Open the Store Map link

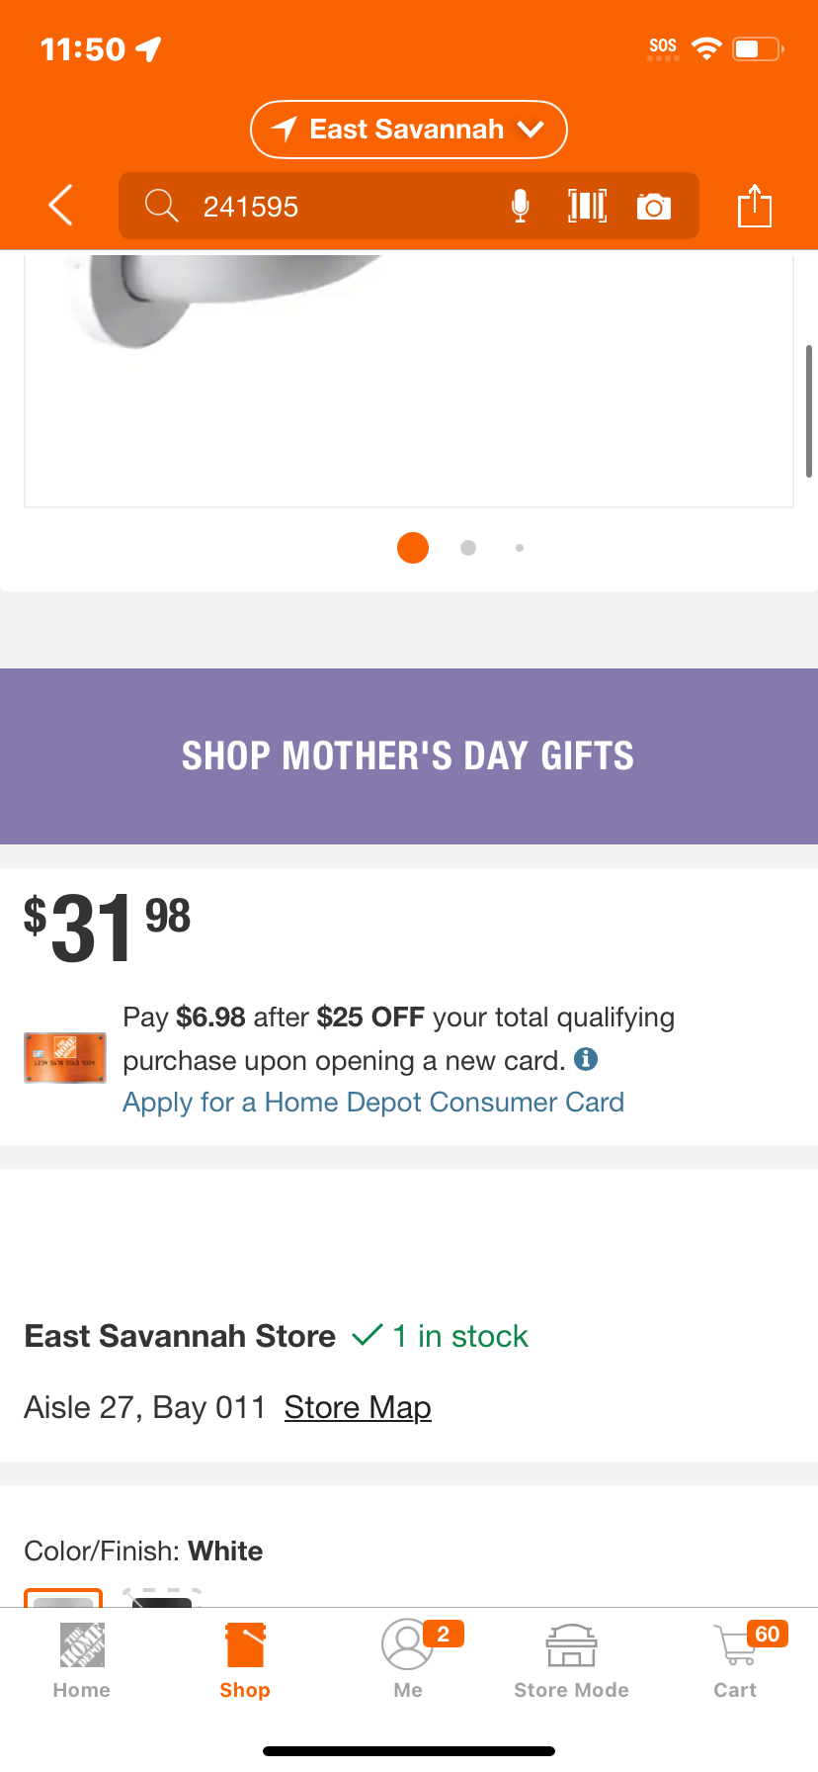pos(358,1407)
